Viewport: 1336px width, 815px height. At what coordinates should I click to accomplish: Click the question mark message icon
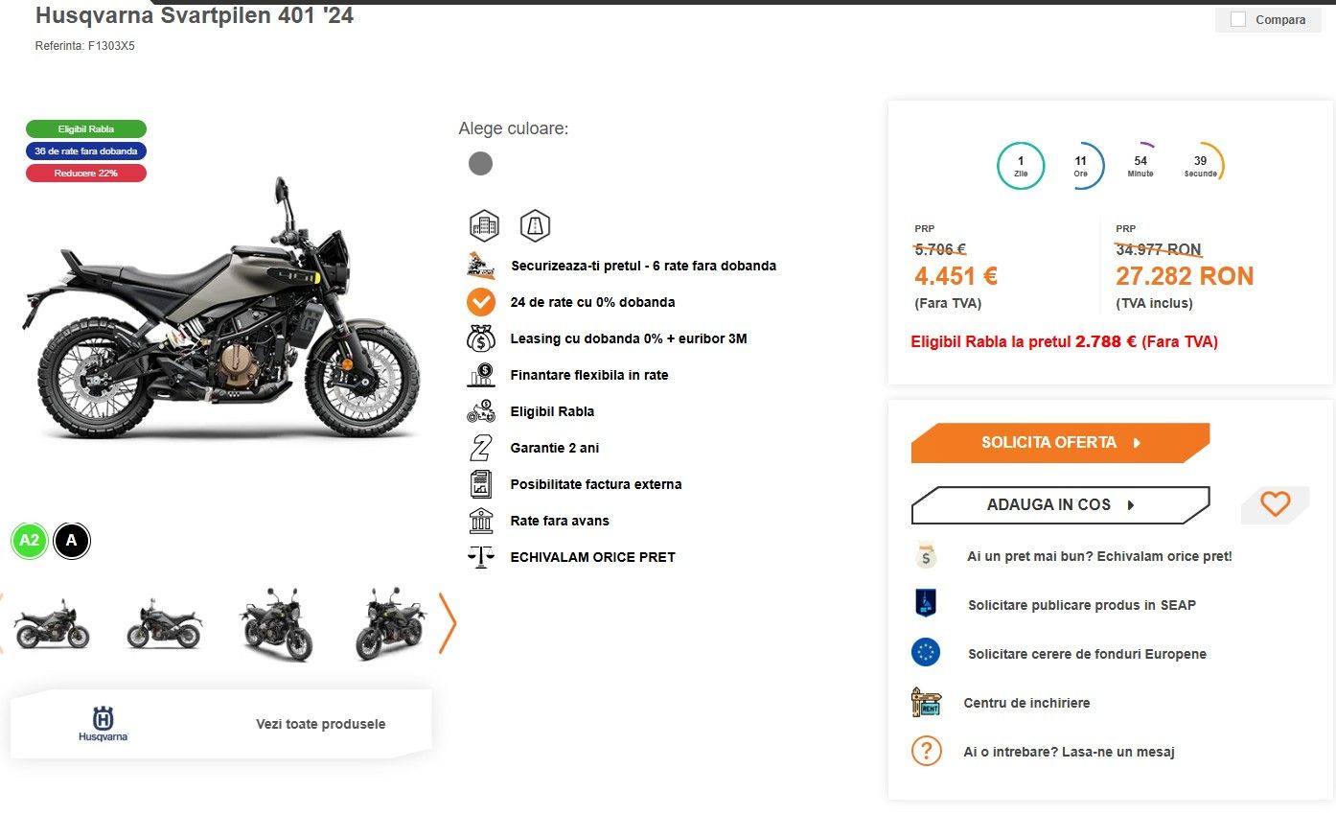pos(926,751)
